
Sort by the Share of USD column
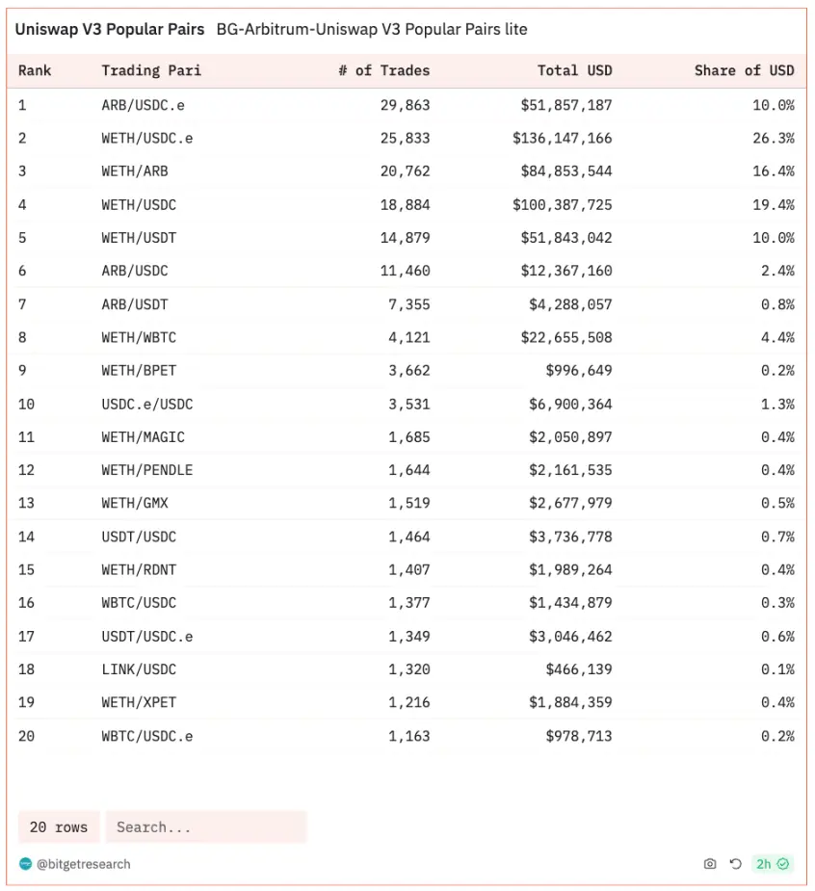pyautogui.click(x=744, y=70)
